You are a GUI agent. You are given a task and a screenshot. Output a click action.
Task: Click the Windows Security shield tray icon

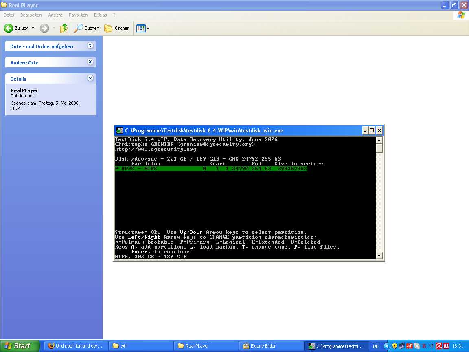pos(394,346)
